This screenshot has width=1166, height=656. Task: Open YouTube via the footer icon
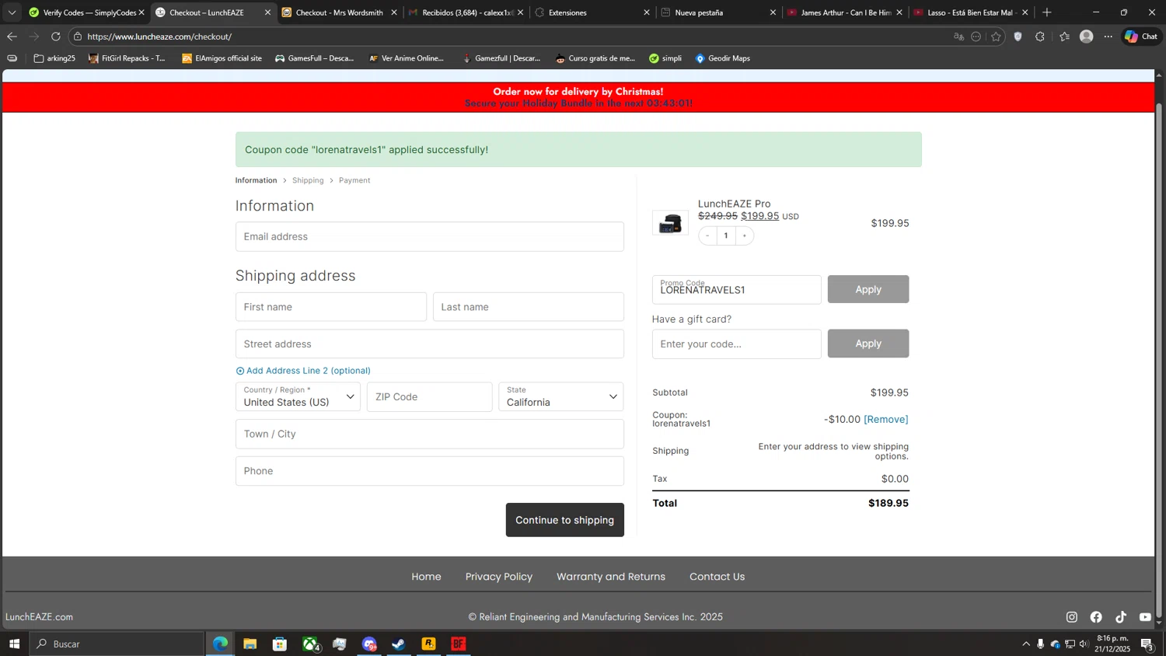[x=1145, y=617]
